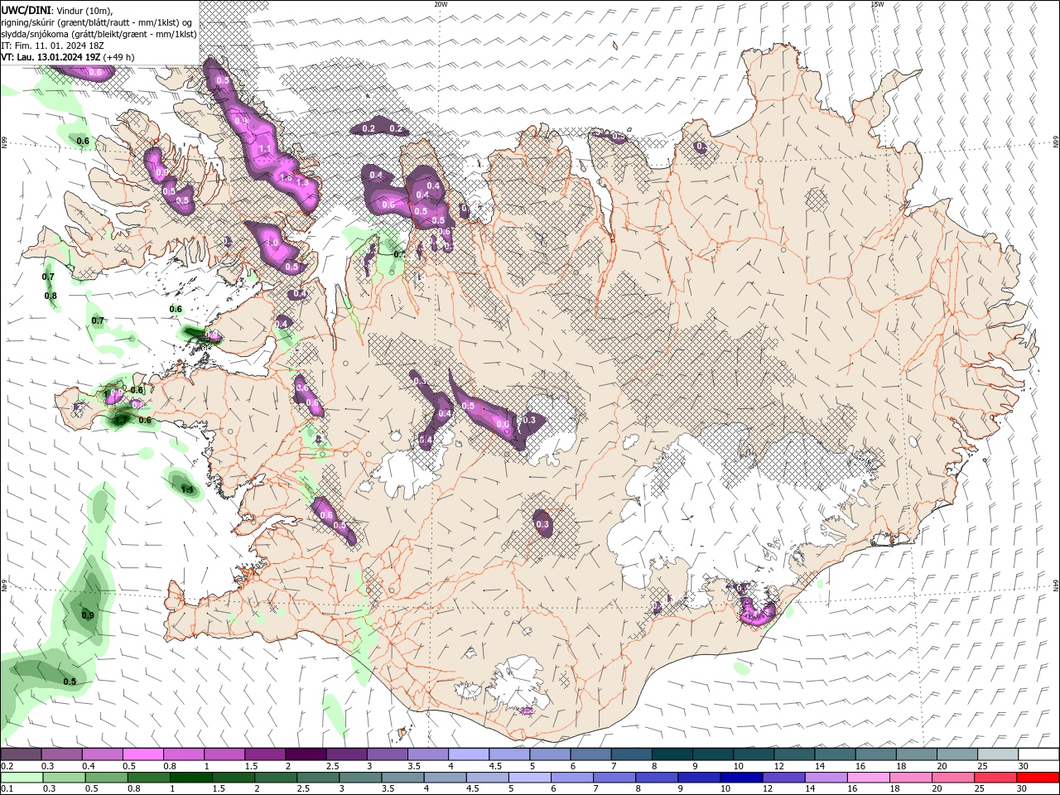Screen dimensions: 1060x795
Task: Pick the bright pink 0.5 swatch on snow scale
Action: coord(142,754)
